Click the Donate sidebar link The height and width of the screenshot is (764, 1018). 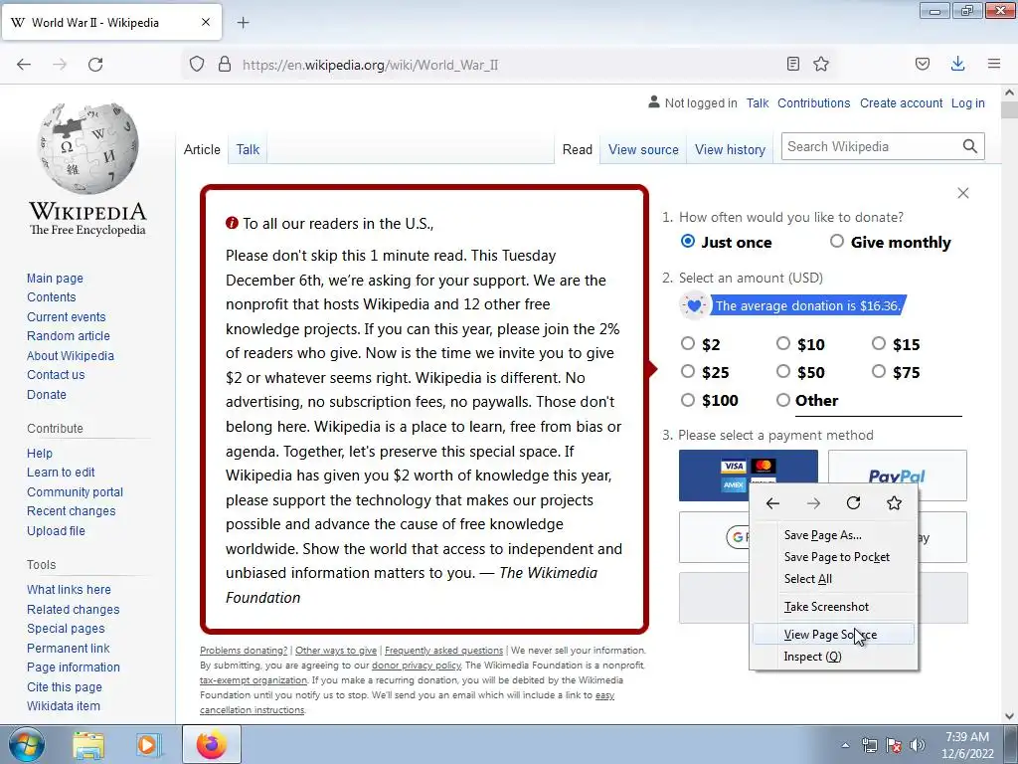tap(46, 394)
